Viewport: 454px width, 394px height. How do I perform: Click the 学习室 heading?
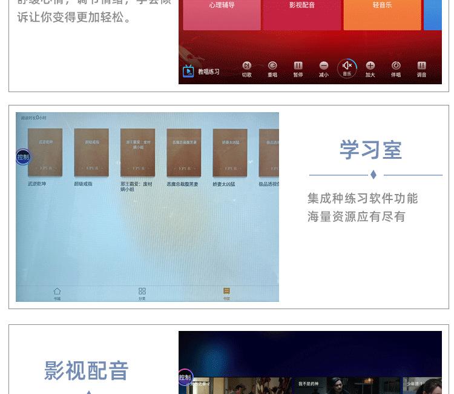(371, 150)
